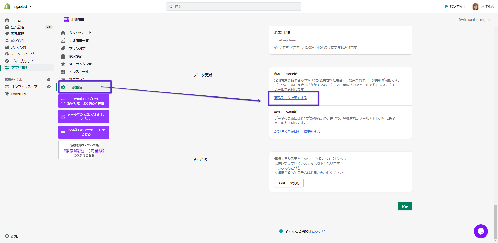Viewport: 498px width, 243px height.
Task: Click the BOX設定 box icon
Action: [x=63, y=56]
